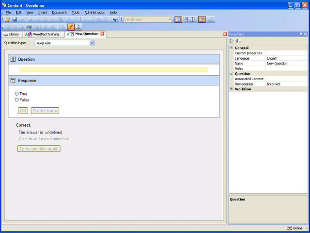Image resolution: width=310 pixels, height=233 pixels.
Task: Click the Find binoculars toolbar icon
Action: [x=99, y=19]
